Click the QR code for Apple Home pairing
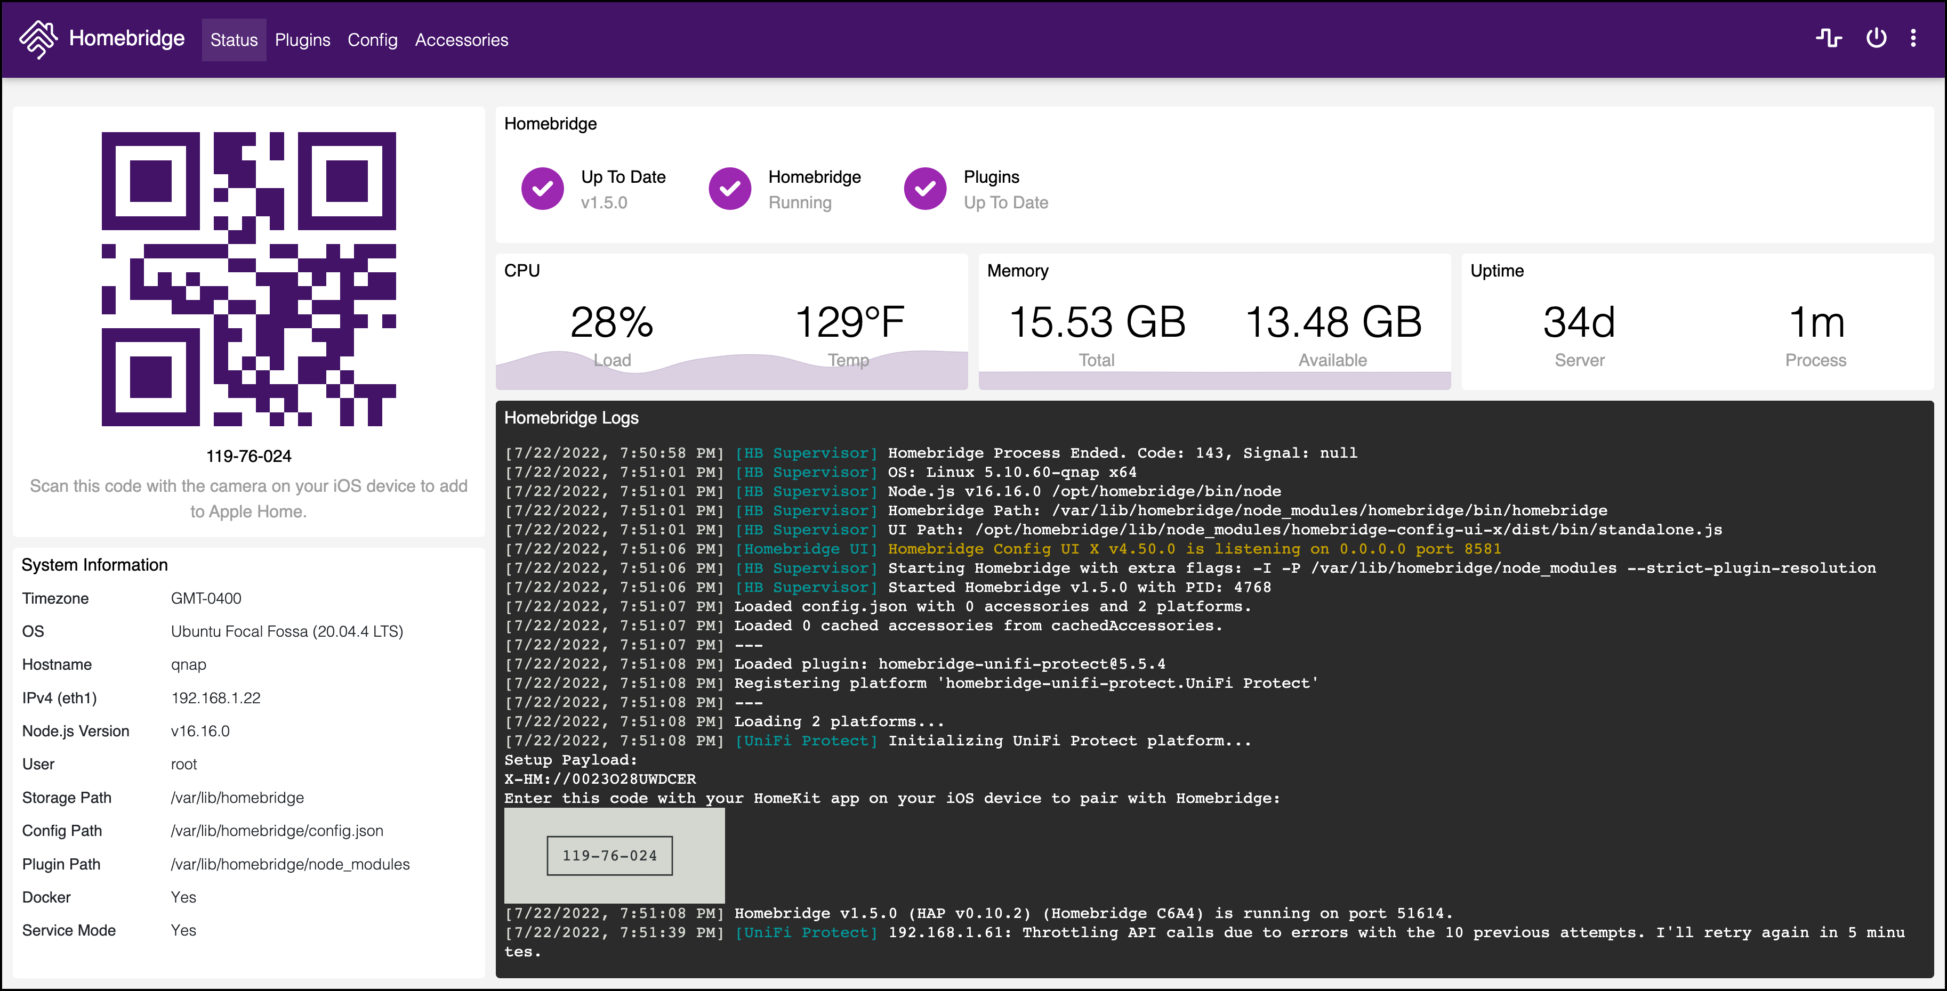 (x=248, y=280)
